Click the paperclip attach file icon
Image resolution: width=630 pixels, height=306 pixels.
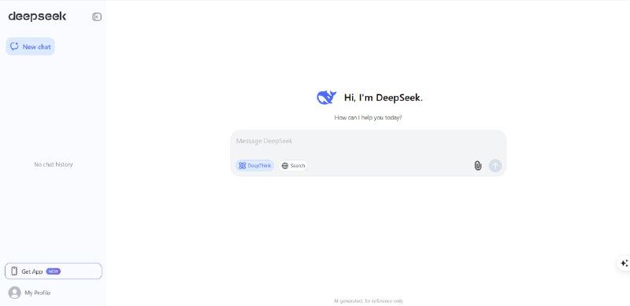[x=478, y=165]
